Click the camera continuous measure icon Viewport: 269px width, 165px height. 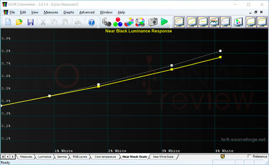coord(153,22)
